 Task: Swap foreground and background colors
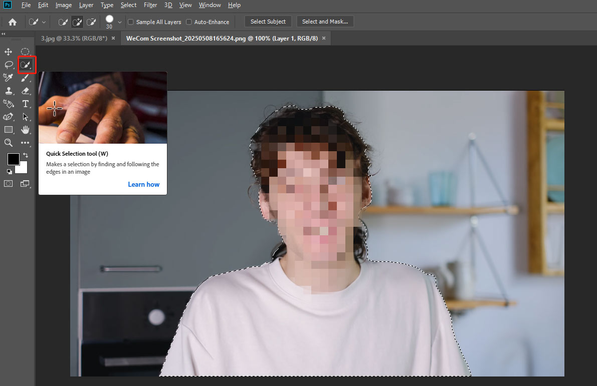(26, 155)
